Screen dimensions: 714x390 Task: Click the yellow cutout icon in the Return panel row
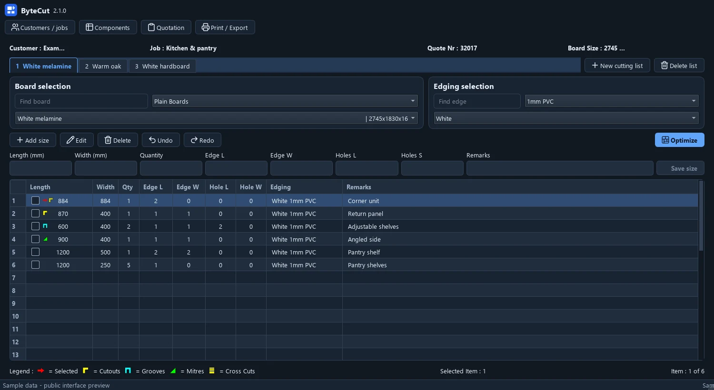[x=45, y=213]
